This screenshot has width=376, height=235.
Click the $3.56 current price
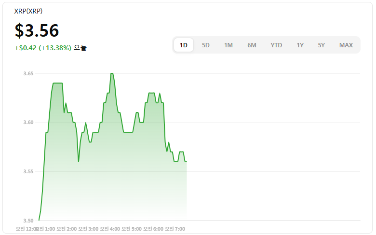[37, 30]
